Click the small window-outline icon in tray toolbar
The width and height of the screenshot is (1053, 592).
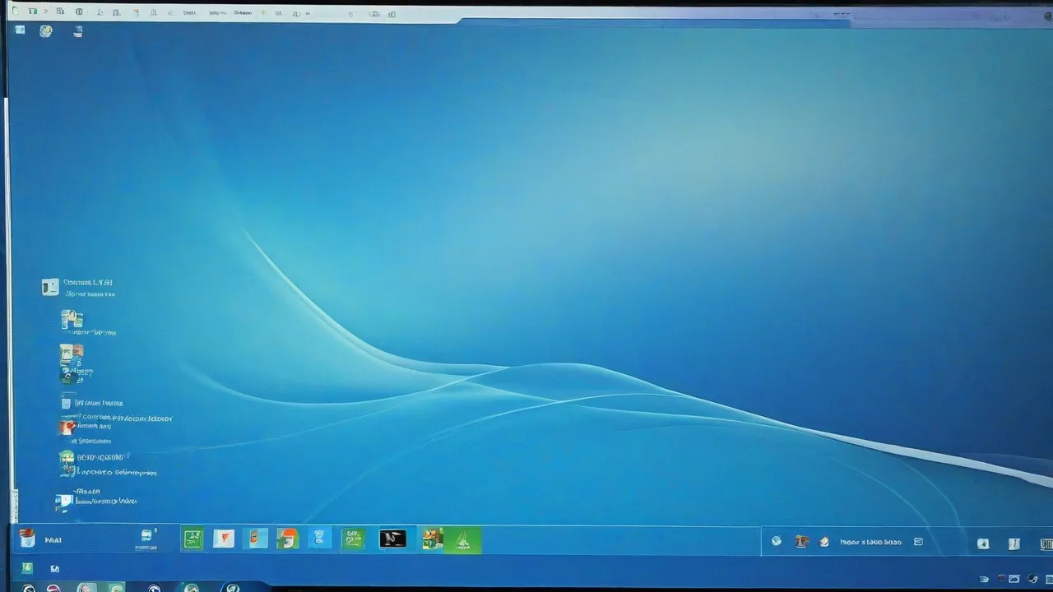coord(918,542)
